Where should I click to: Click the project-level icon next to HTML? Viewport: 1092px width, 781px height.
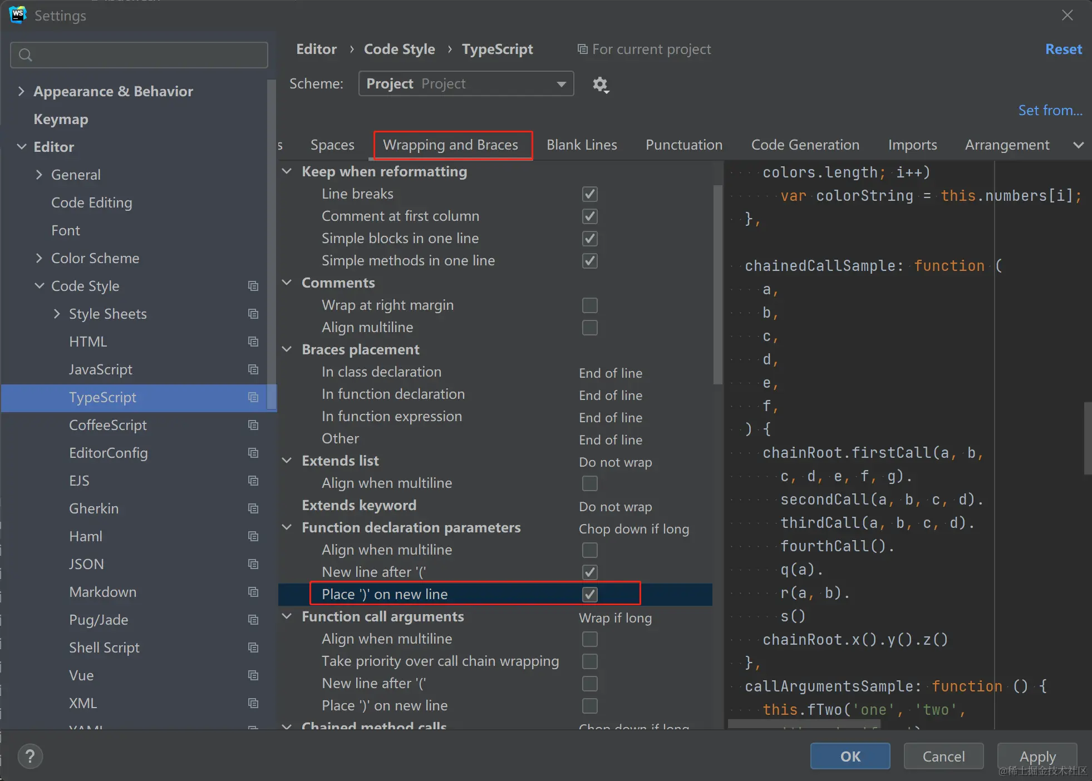[253, 342]
